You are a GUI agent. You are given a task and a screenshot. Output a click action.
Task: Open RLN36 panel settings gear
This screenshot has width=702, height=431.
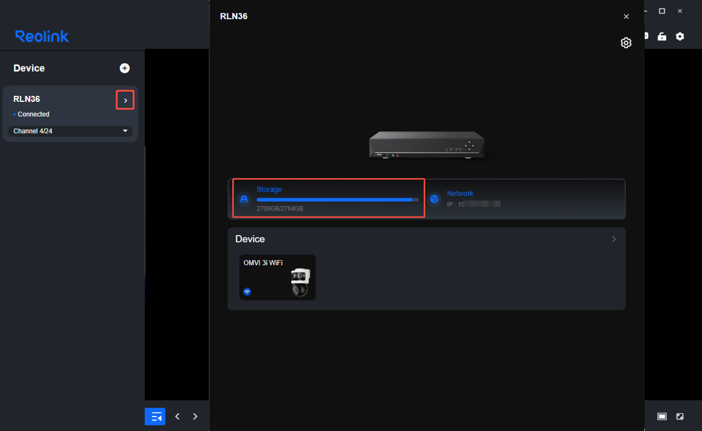(x=626, y=43)
